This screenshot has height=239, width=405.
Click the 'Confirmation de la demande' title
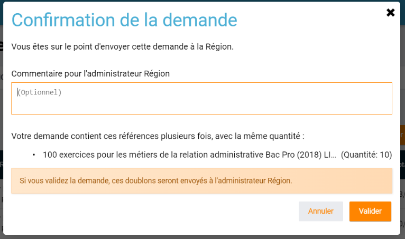124,20
